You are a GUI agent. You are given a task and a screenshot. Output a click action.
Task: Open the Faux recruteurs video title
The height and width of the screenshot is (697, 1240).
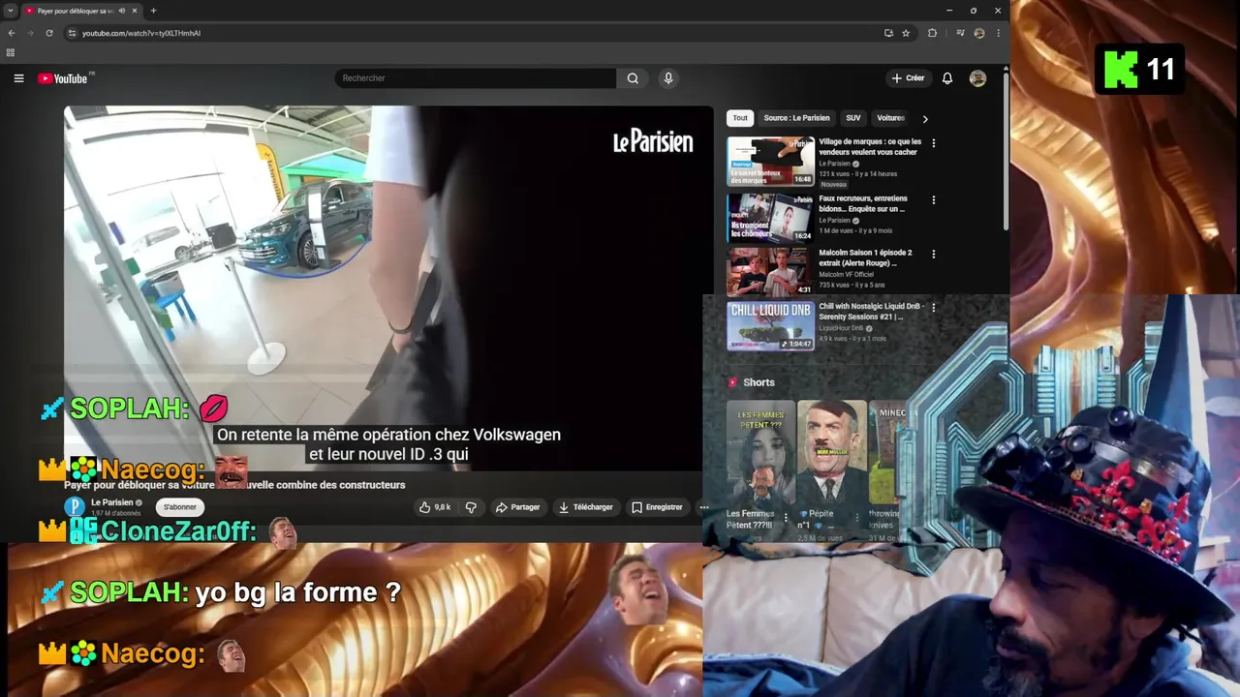pyautogui.click(x=862, y=203)
